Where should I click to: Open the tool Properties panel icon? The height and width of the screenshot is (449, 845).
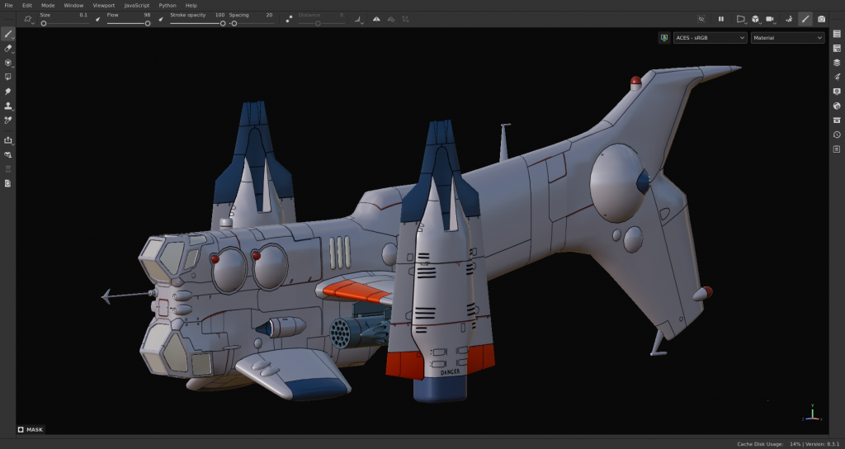837,77
